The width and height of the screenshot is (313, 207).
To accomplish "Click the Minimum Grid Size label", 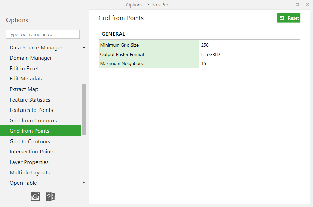I will pos(119,45).
